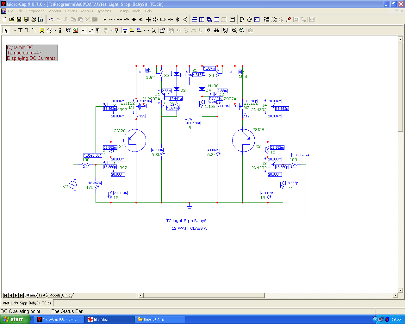Open the File menu
This screenshot has width=405, height=324.
10,11
